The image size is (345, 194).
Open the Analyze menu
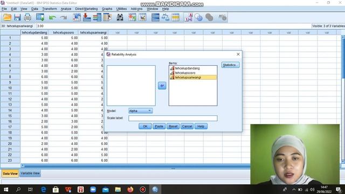(66, 9)
